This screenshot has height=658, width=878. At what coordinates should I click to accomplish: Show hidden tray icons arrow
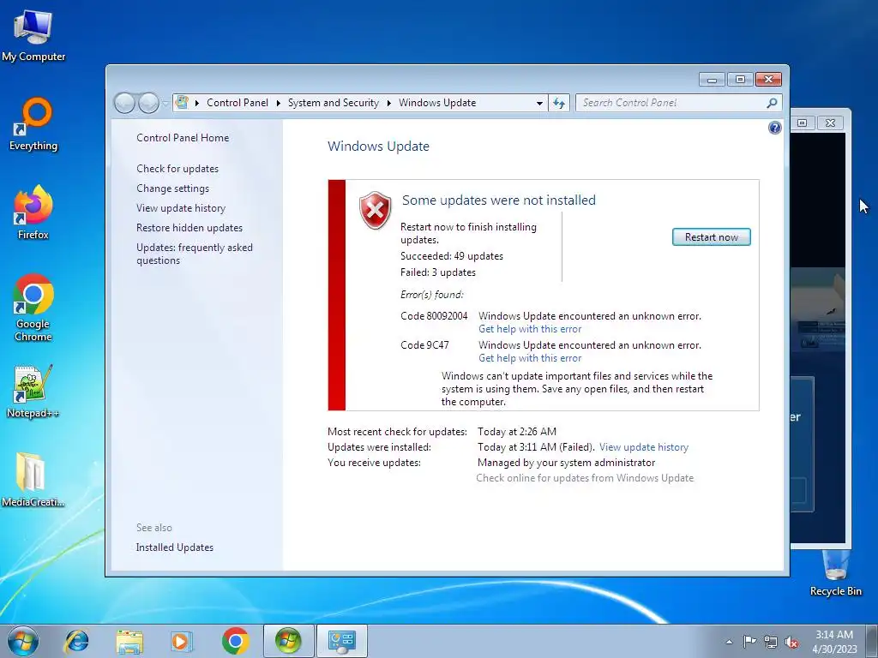(x=729, y=642)
